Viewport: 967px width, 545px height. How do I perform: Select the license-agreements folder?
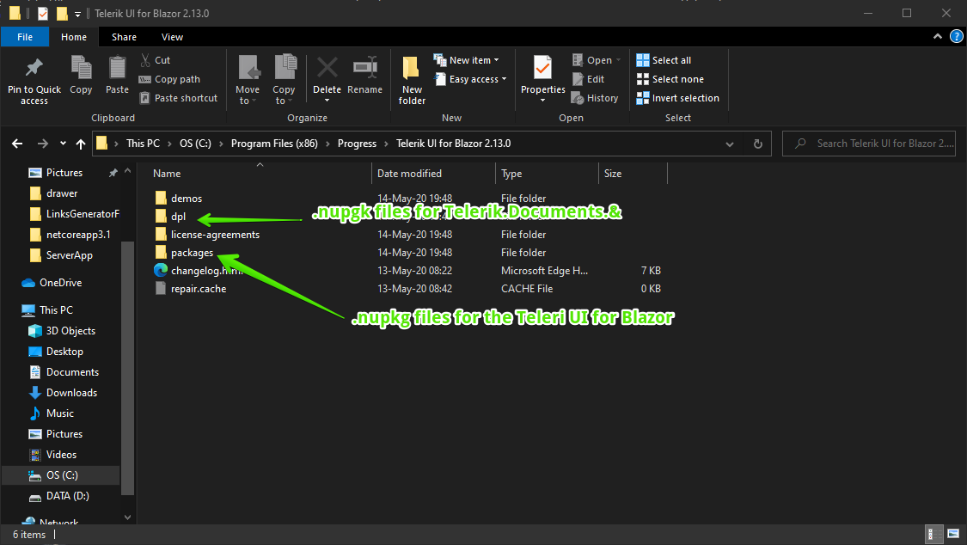(x=215, y=235)
